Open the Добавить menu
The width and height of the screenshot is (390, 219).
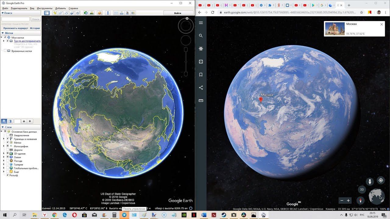pyautogui.click(x=61, y=8)
